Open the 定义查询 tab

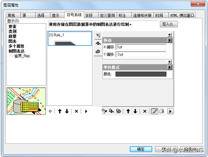108,15
